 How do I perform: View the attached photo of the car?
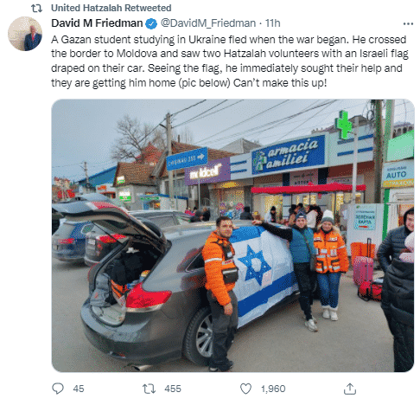coord(232,235)
